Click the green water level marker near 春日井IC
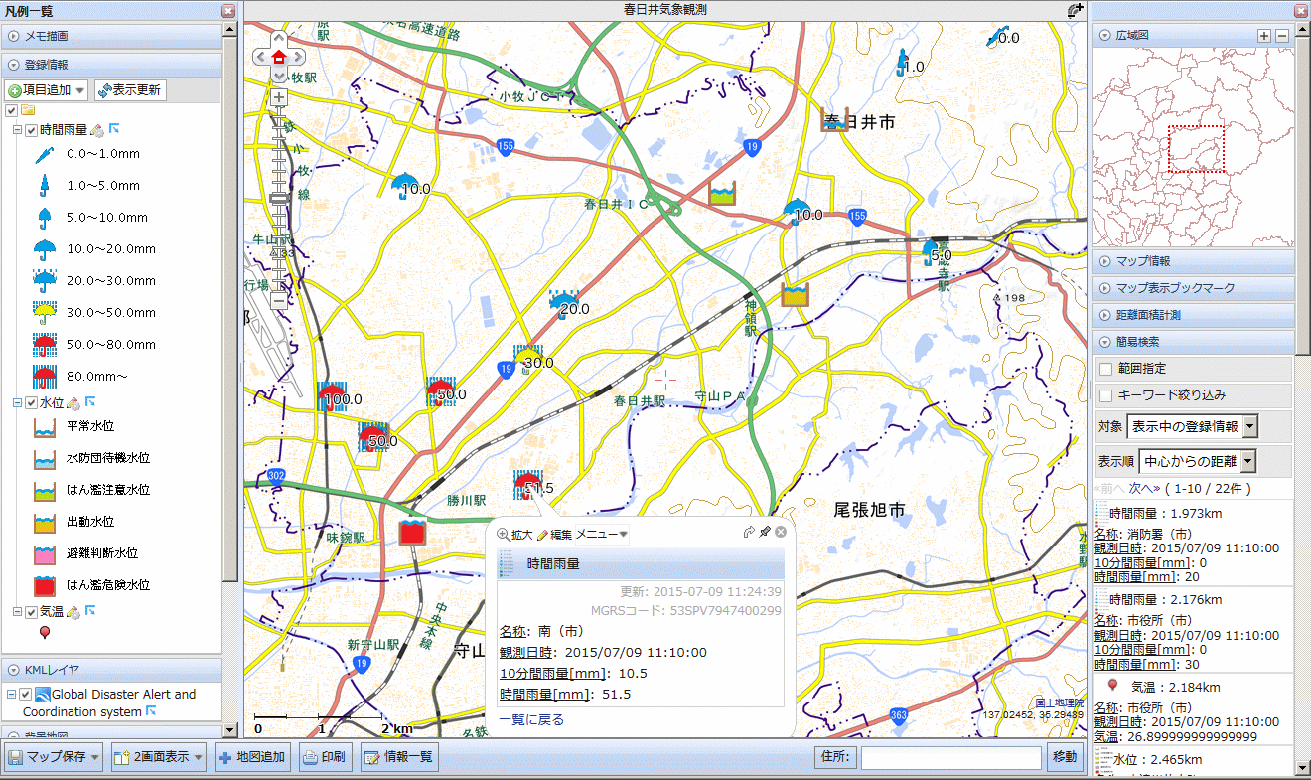Image resolution: width=1311 pixels, height=780 pixels. click(x=722, y=194)
